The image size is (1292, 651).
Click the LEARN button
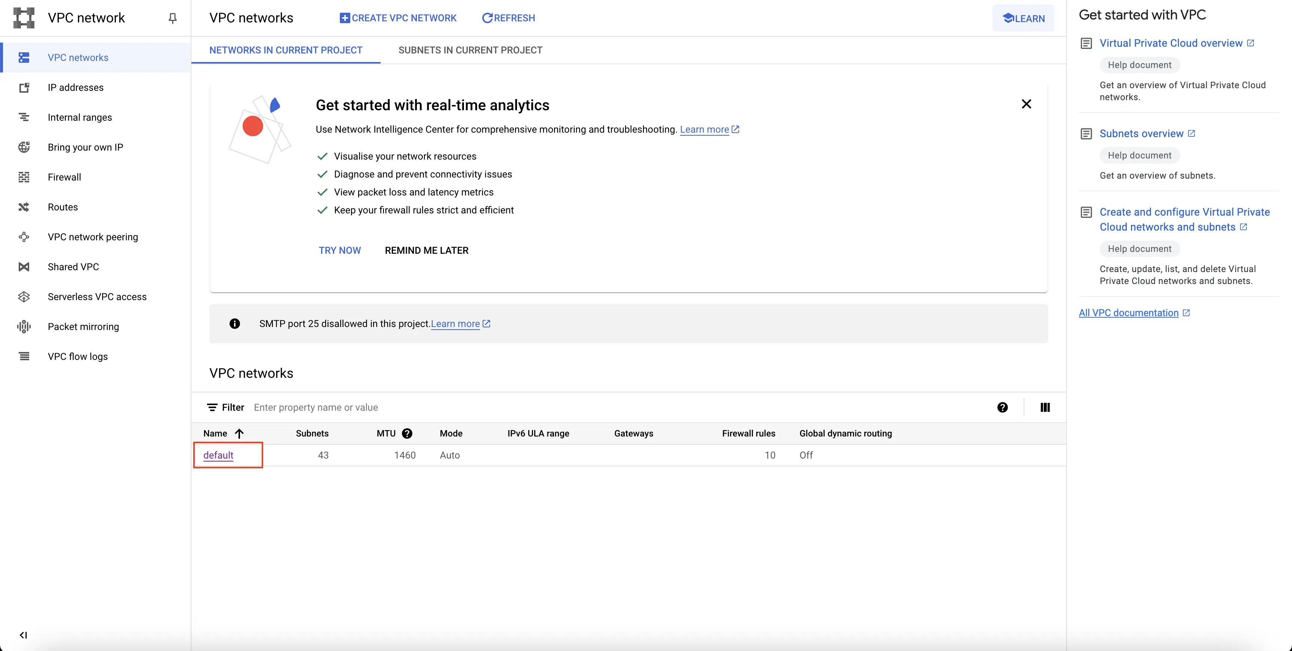[x=1023, y=19]
